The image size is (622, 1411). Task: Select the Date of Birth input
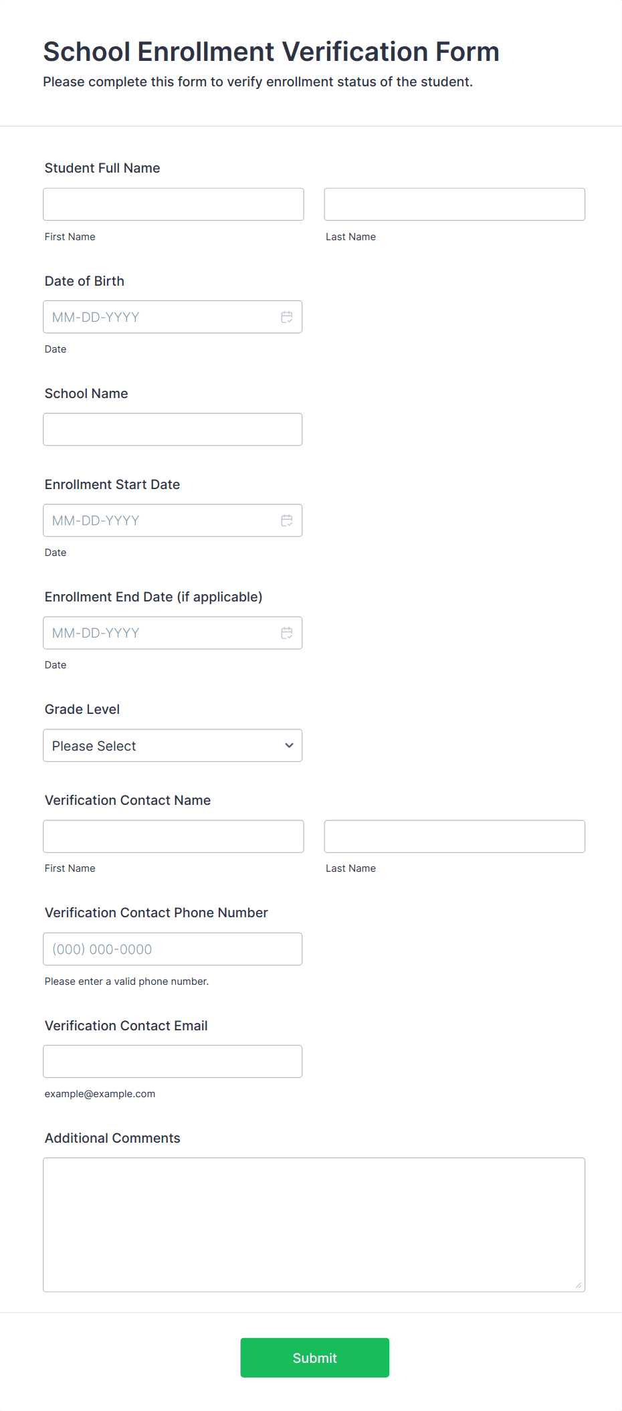173,317
